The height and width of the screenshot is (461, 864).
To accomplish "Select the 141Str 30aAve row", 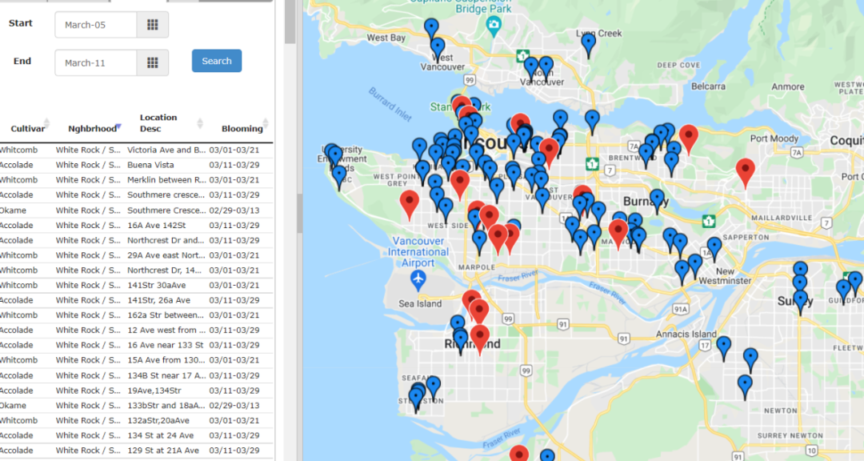I will [x=136, y=285].
